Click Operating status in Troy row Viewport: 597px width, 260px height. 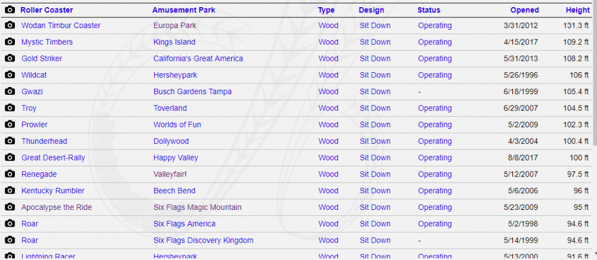click(x=435, y=108)
